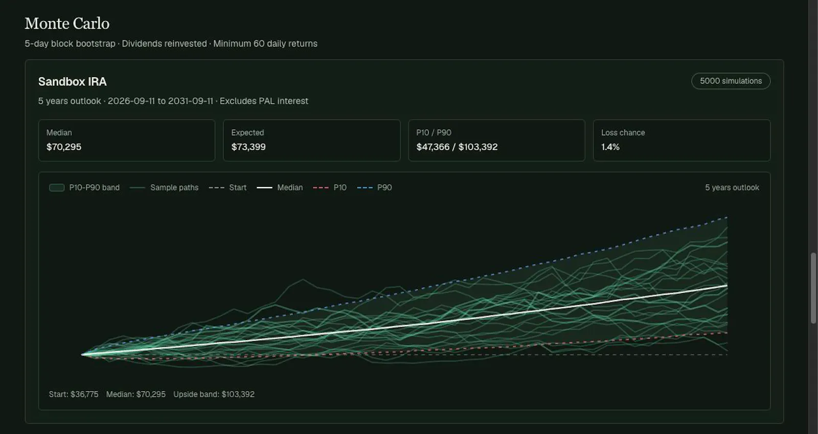Screen dimensions: 818x434
Task: Toggle the P90 legend entry
Action: (375, 188)
